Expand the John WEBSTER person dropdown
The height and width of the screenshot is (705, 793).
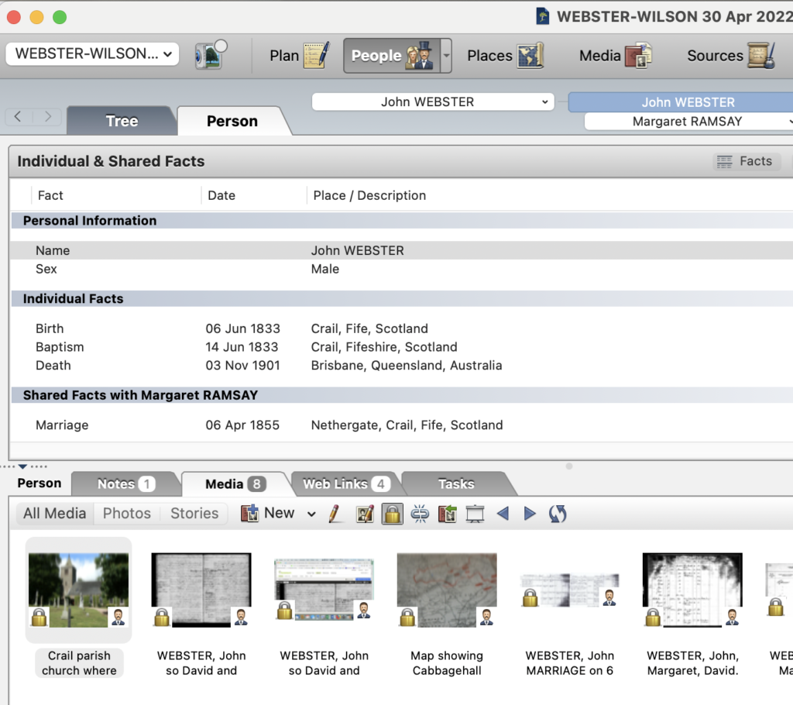pos(433,101)
